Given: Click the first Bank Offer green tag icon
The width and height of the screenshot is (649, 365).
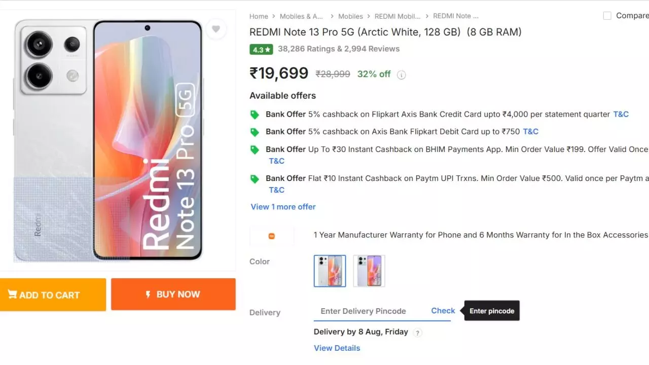Looking at the screenshot, I should pos(255,115).
